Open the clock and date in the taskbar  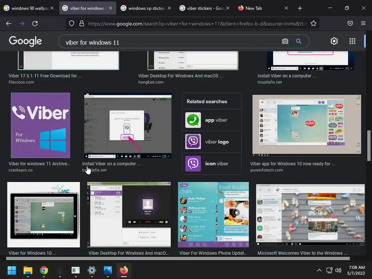coord(356,270)
